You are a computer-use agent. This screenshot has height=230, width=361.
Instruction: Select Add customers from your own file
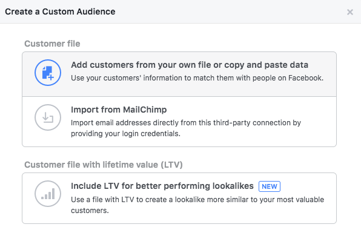(x=179, y=74)
